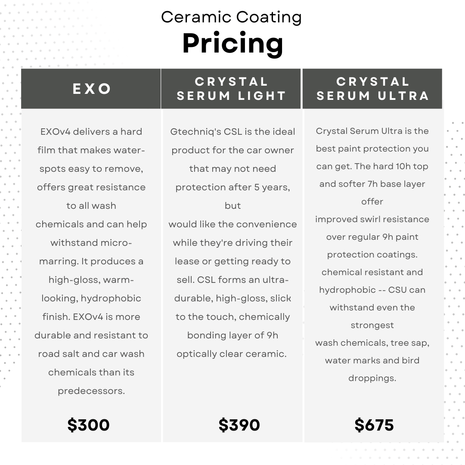
Task: Select the "Ceramic Coating" subtitle text
Action: (x=231, y=17)
